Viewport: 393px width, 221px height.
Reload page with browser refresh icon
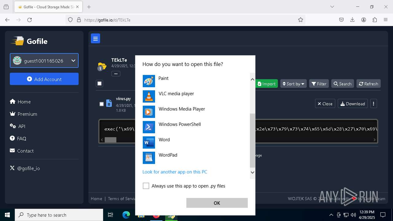coord(29,20)
